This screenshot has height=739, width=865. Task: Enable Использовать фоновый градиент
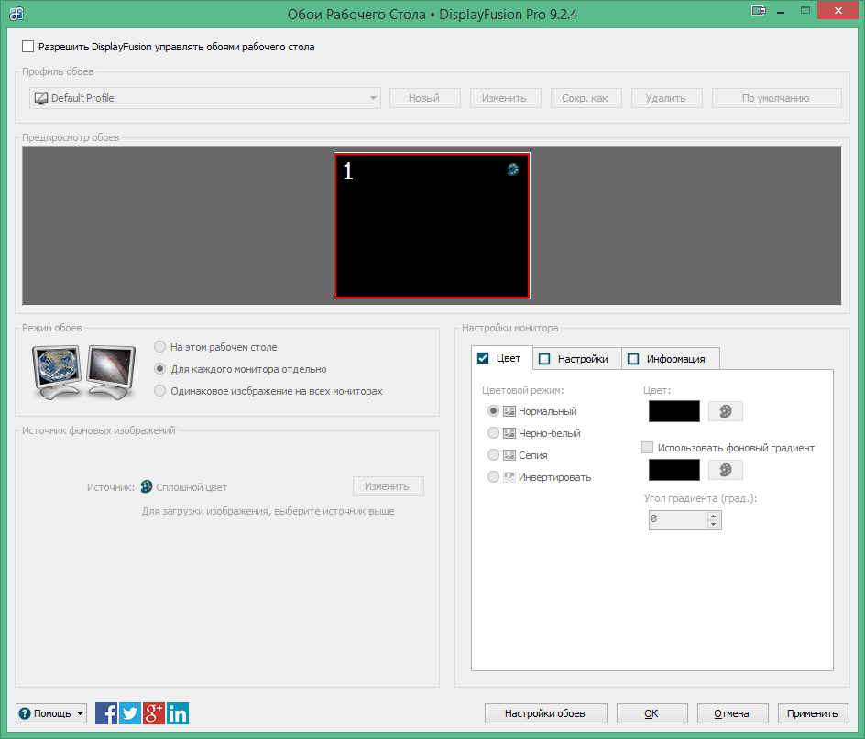coord(648,447)
